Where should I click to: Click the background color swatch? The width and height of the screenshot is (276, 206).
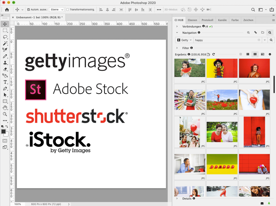(x=7, y=135)
